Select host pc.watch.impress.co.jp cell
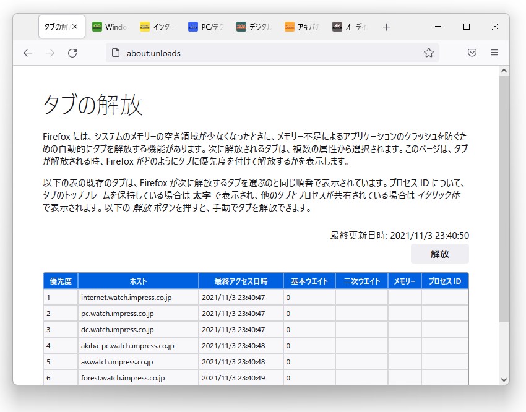 (138, 314)
